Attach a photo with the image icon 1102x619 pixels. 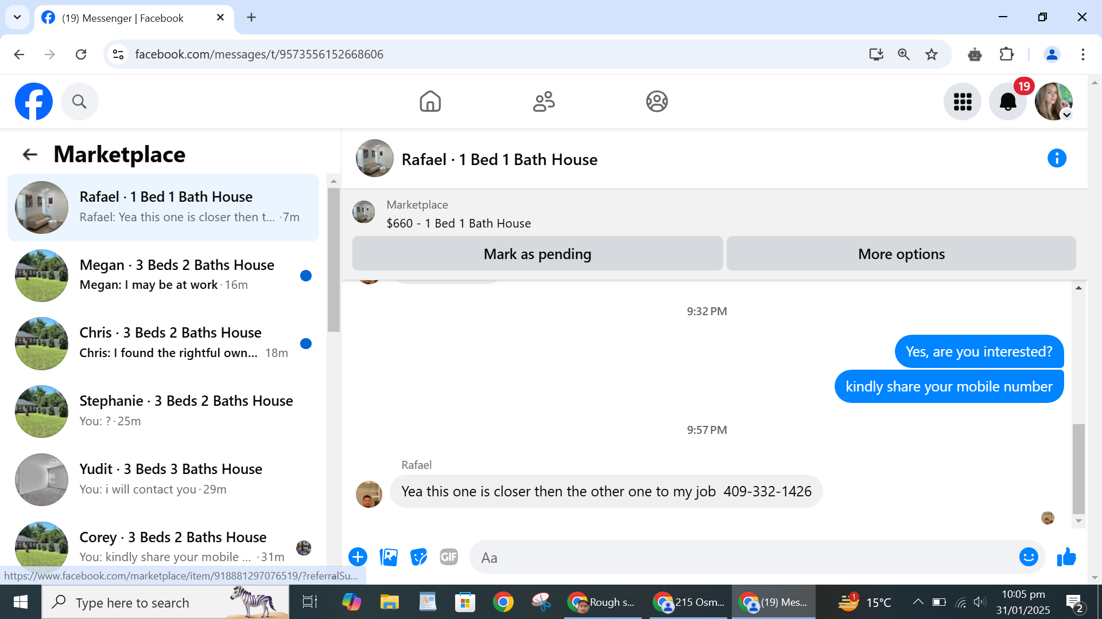[x=389, y=557]
